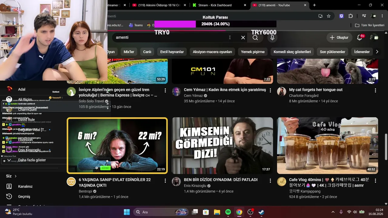Open the Cem Yılmaz channel avatar
This screenshot has height=218, width=388.
point(176,91)
